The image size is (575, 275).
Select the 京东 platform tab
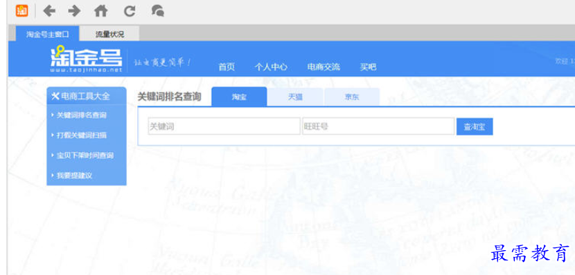coord(352,97)
